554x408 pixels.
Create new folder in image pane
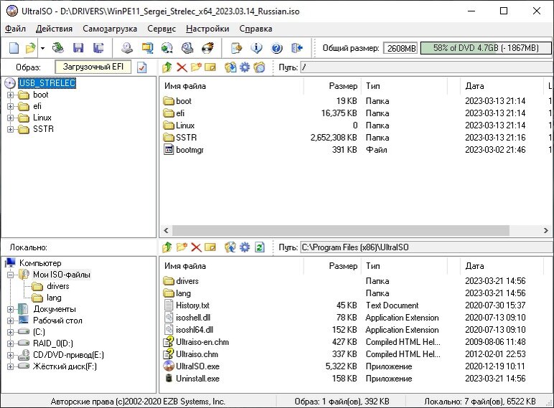pos(196,67)
